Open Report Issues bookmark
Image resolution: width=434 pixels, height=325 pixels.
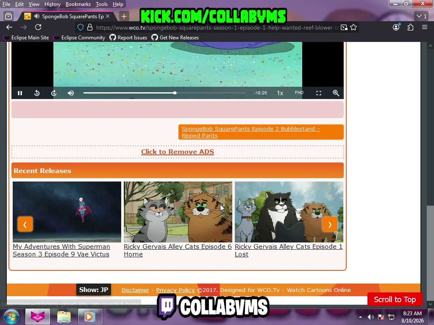tap(128, 37)
